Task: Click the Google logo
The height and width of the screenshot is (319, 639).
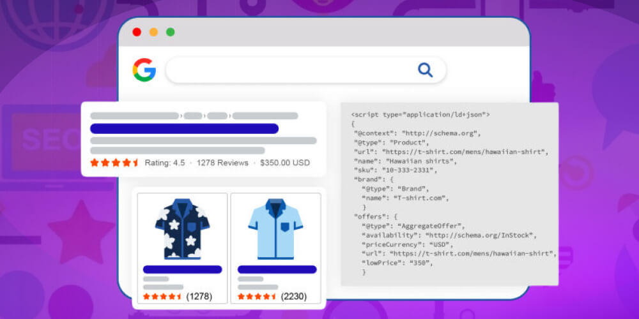Action: coord(144,70)
